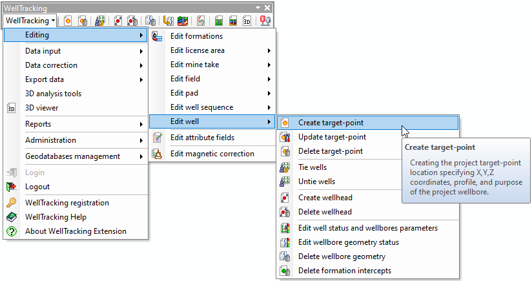Choose Tie wells in Edit well submenu
The width and height of the screenshot is (532, 281).
pos(340,167)
